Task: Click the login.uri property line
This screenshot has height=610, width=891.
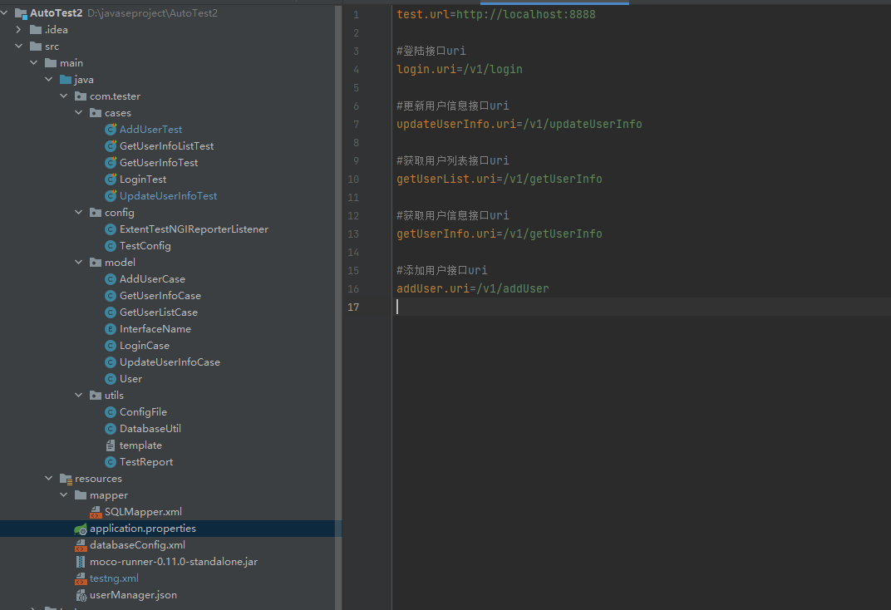Action: (459, 69)
